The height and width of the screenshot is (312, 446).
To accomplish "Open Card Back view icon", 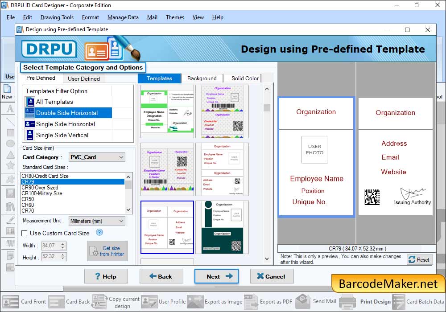I will (x=56, y=302).
